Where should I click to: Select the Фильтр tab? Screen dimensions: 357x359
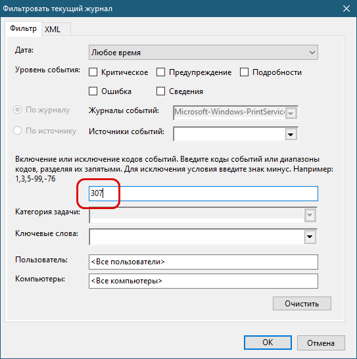tap(23, 29)
